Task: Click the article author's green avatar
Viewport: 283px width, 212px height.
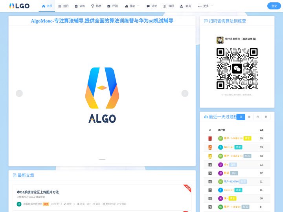Action: click(19, 204)
